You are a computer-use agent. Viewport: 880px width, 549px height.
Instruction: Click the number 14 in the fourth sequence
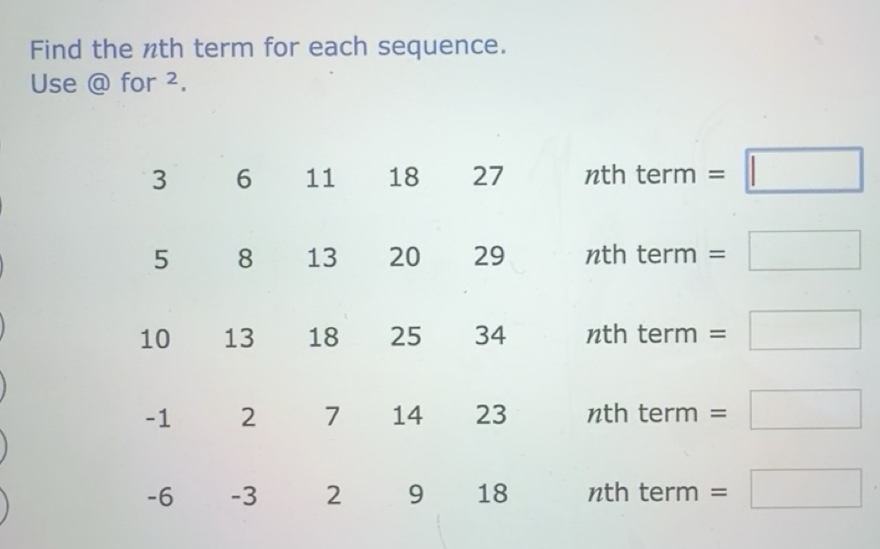407,415
